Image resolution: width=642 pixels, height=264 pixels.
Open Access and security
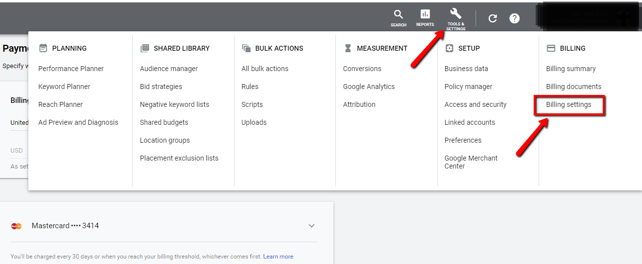(x=476, y=104)
